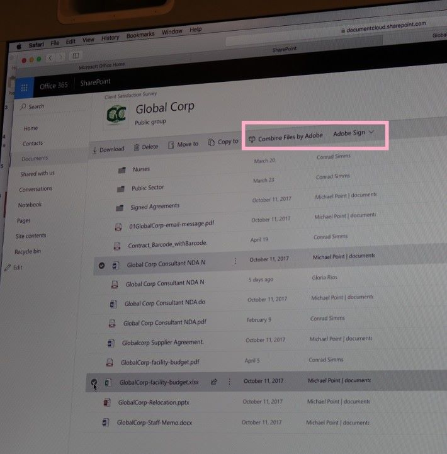Click PowerPoint icon of GlobalCorp-Relocation.pptx

(107, 402)
